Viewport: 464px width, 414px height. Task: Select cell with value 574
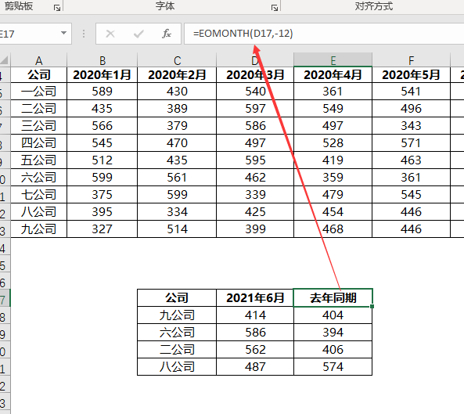coord(333,366)
